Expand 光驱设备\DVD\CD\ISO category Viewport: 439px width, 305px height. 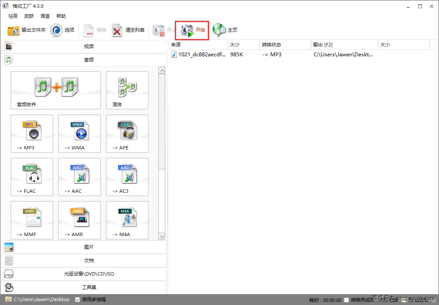point(84,274)
